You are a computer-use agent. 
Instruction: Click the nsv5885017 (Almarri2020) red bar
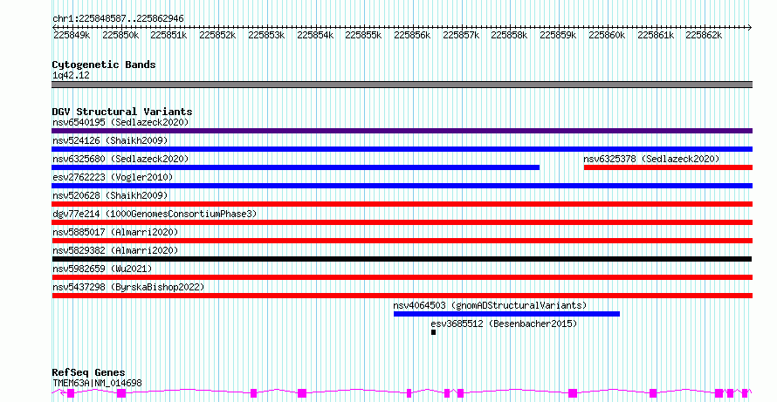[x=402, y=241]
